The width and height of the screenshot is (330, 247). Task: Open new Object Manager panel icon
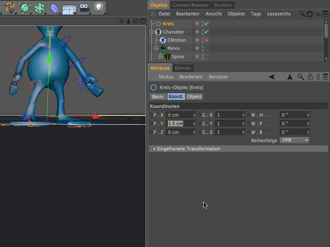click(325, 14)
